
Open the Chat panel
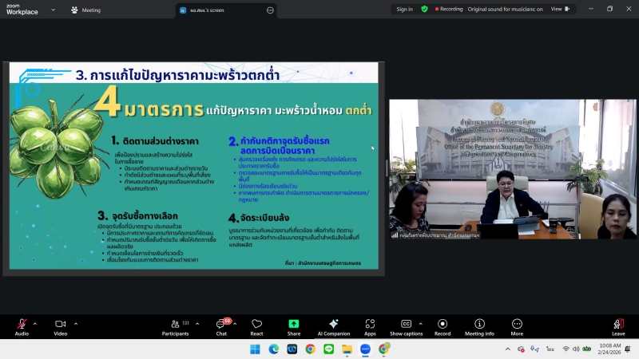coord(221,325)
